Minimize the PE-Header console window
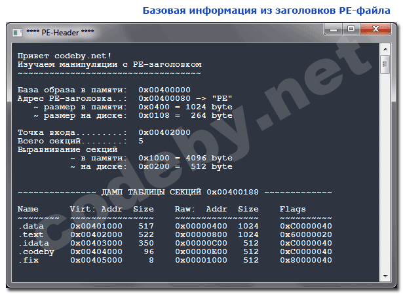The image size is (403, 296). pos(334,30)
